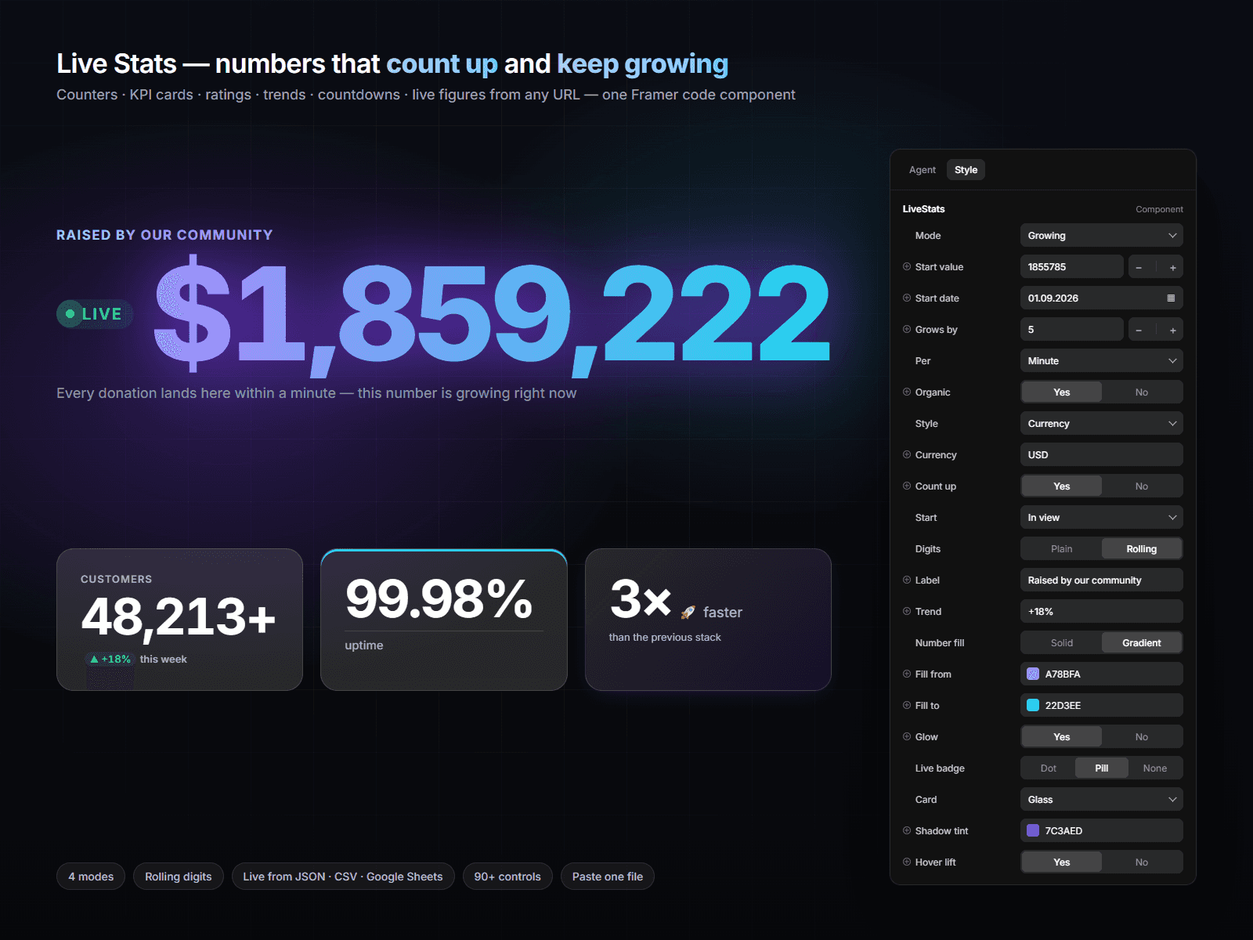
Task: Switch to the Agent tab
Action: coord(923,170)
